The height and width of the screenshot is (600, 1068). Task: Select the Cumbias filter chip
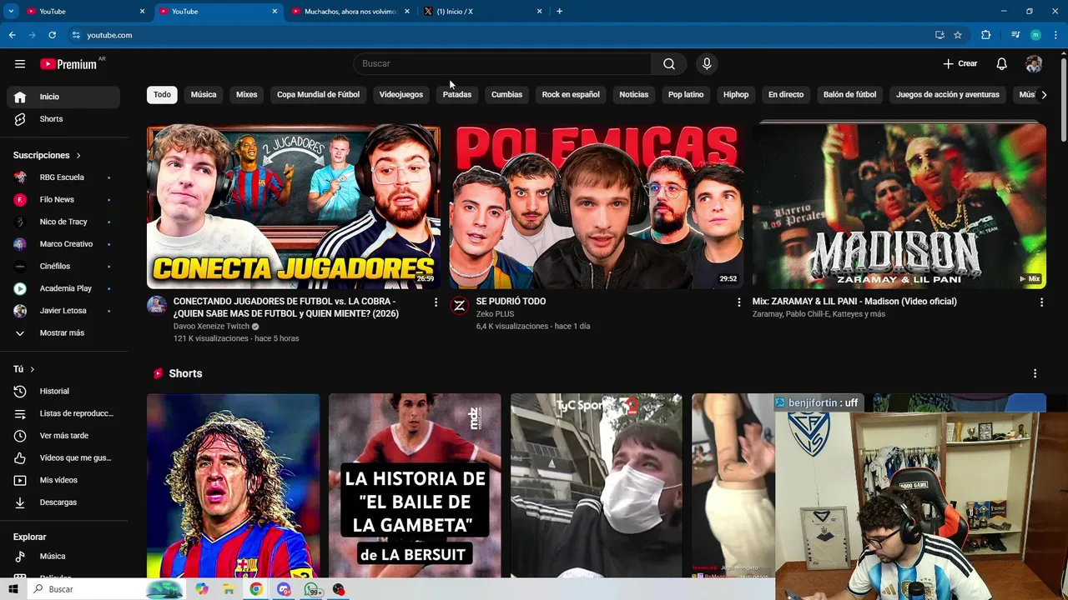[506, 94]
